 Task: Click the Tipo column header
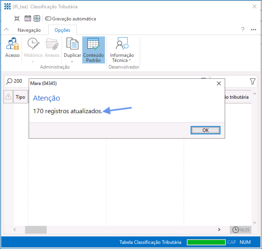pyautogui.click(x=20, y=97)
